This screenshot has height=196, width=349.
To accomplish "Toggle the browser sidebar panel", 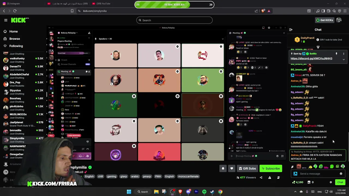I will point(323,11).
